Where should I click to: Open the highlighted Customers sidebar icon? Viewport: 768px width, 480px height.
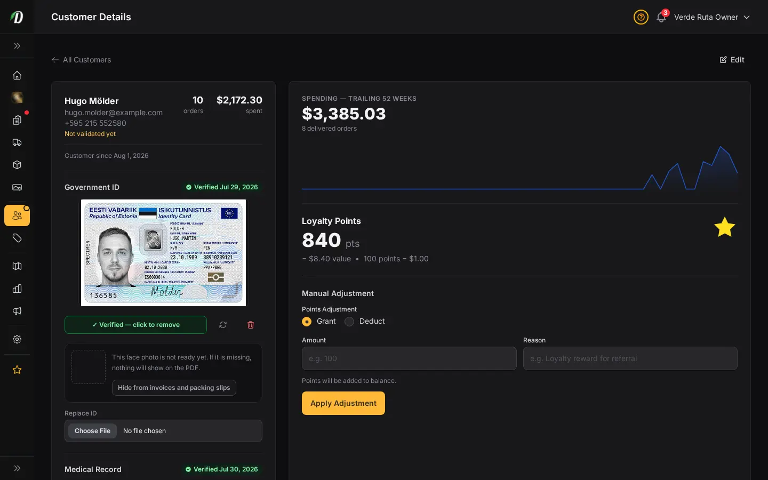[17, 215]
